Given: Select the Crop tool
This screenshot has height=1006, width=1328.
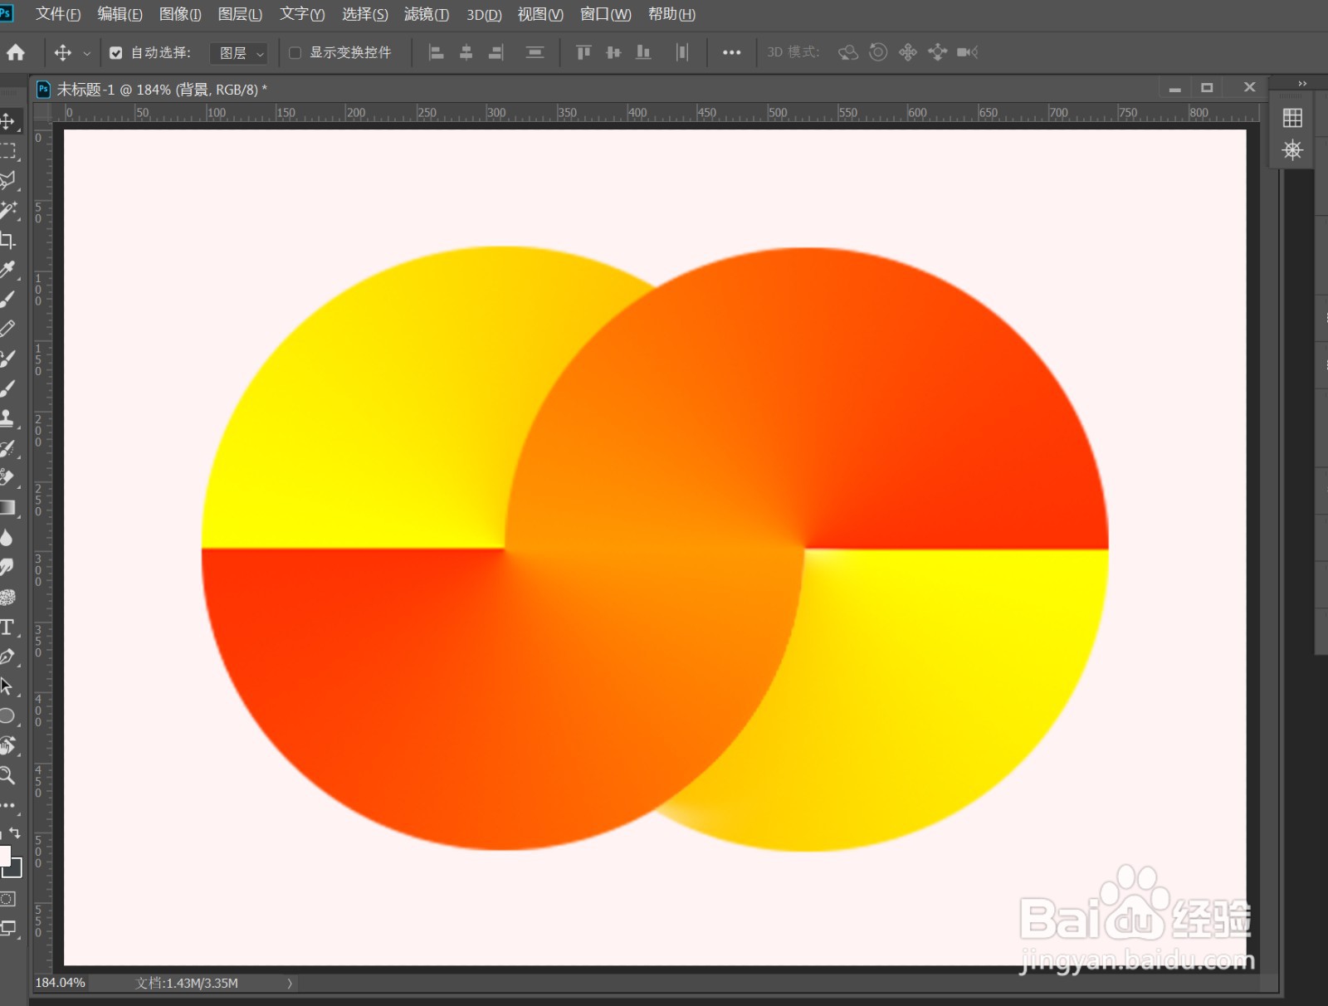Looking at the screenshot, I should (x=7, y=240).
